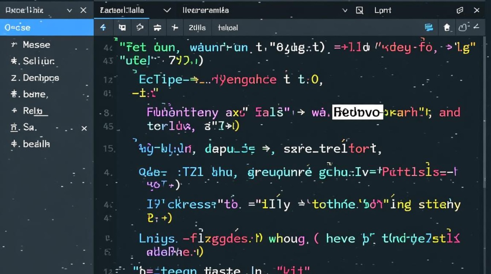Click the icon before the Sslıiur sidebar item
This screenshot has height=274, width=491.
pyautogui.click(x=14, y=61)
